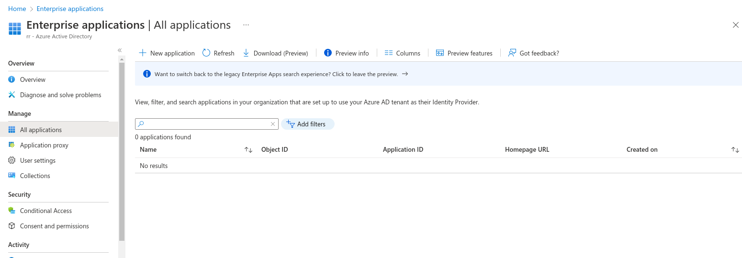This screenshot has width=742, height=258.
Task: Click the Preview info icon
Action: pos(328,53)
